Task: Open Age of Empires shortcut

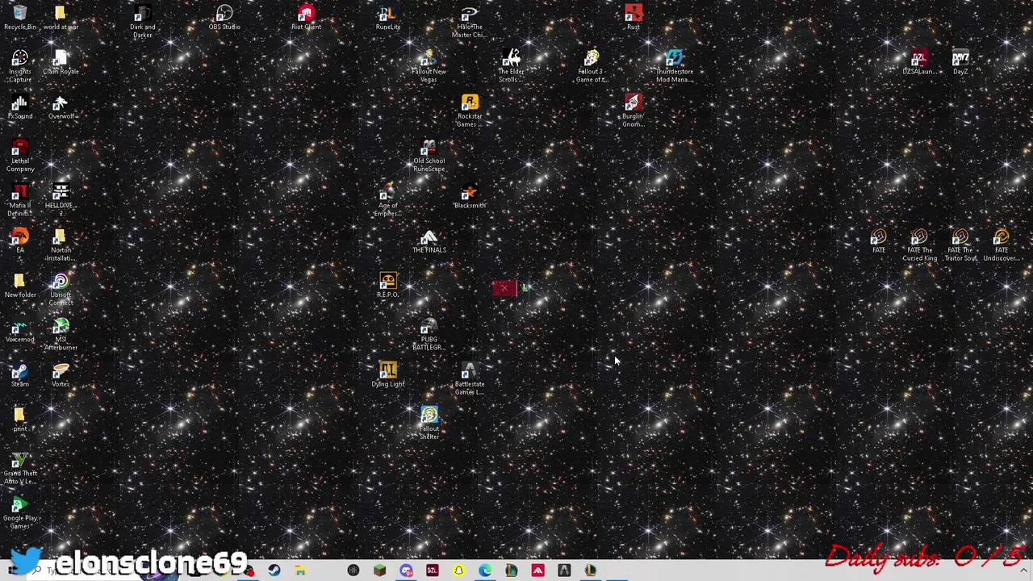Action: (x=388, y=199)
